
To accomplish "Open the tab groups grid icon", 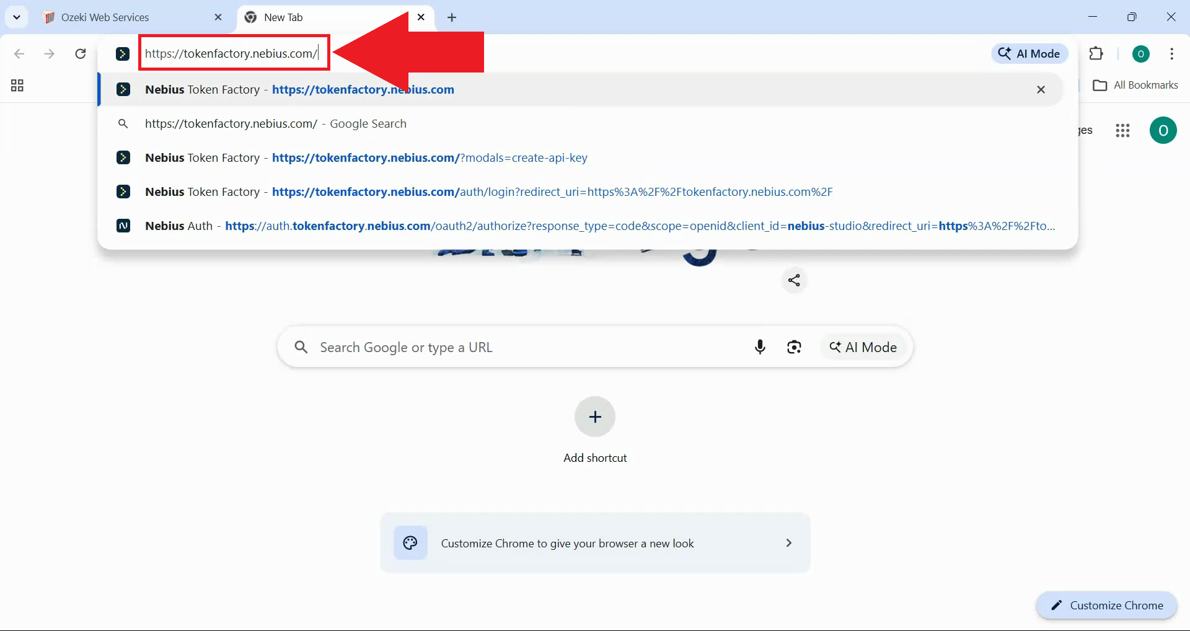I will [17, 86].
